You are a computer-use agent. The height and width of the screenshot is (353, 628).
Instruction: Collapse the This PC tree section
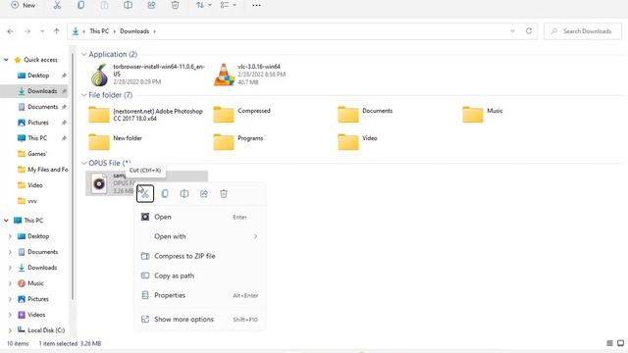click(6, 220)
